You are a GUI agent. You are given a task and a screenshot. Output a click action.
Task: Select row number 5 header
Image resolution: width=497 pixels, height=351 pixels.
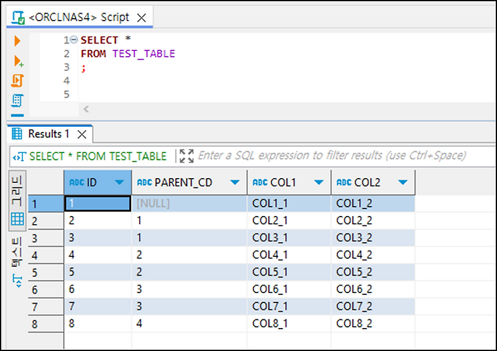[x=46, y=272]
